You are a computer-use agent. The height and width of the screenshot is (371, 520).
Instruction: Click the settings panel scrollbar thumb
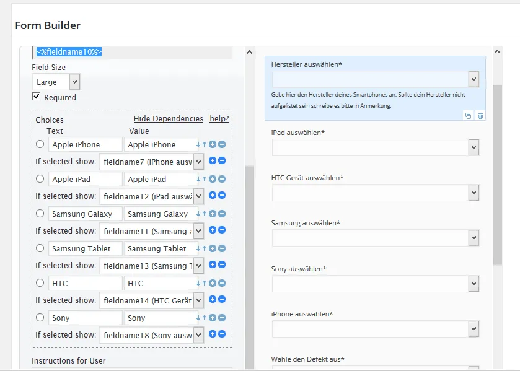point(249,267)
